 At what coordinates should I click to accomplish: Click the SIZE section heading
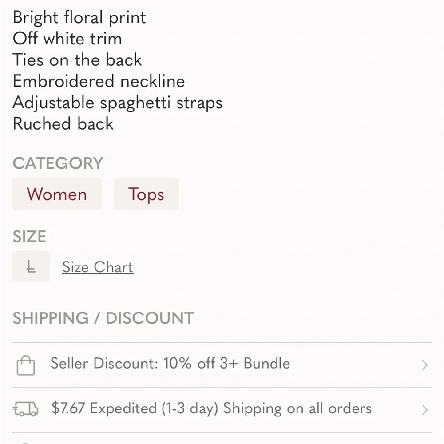coord(29,237)
